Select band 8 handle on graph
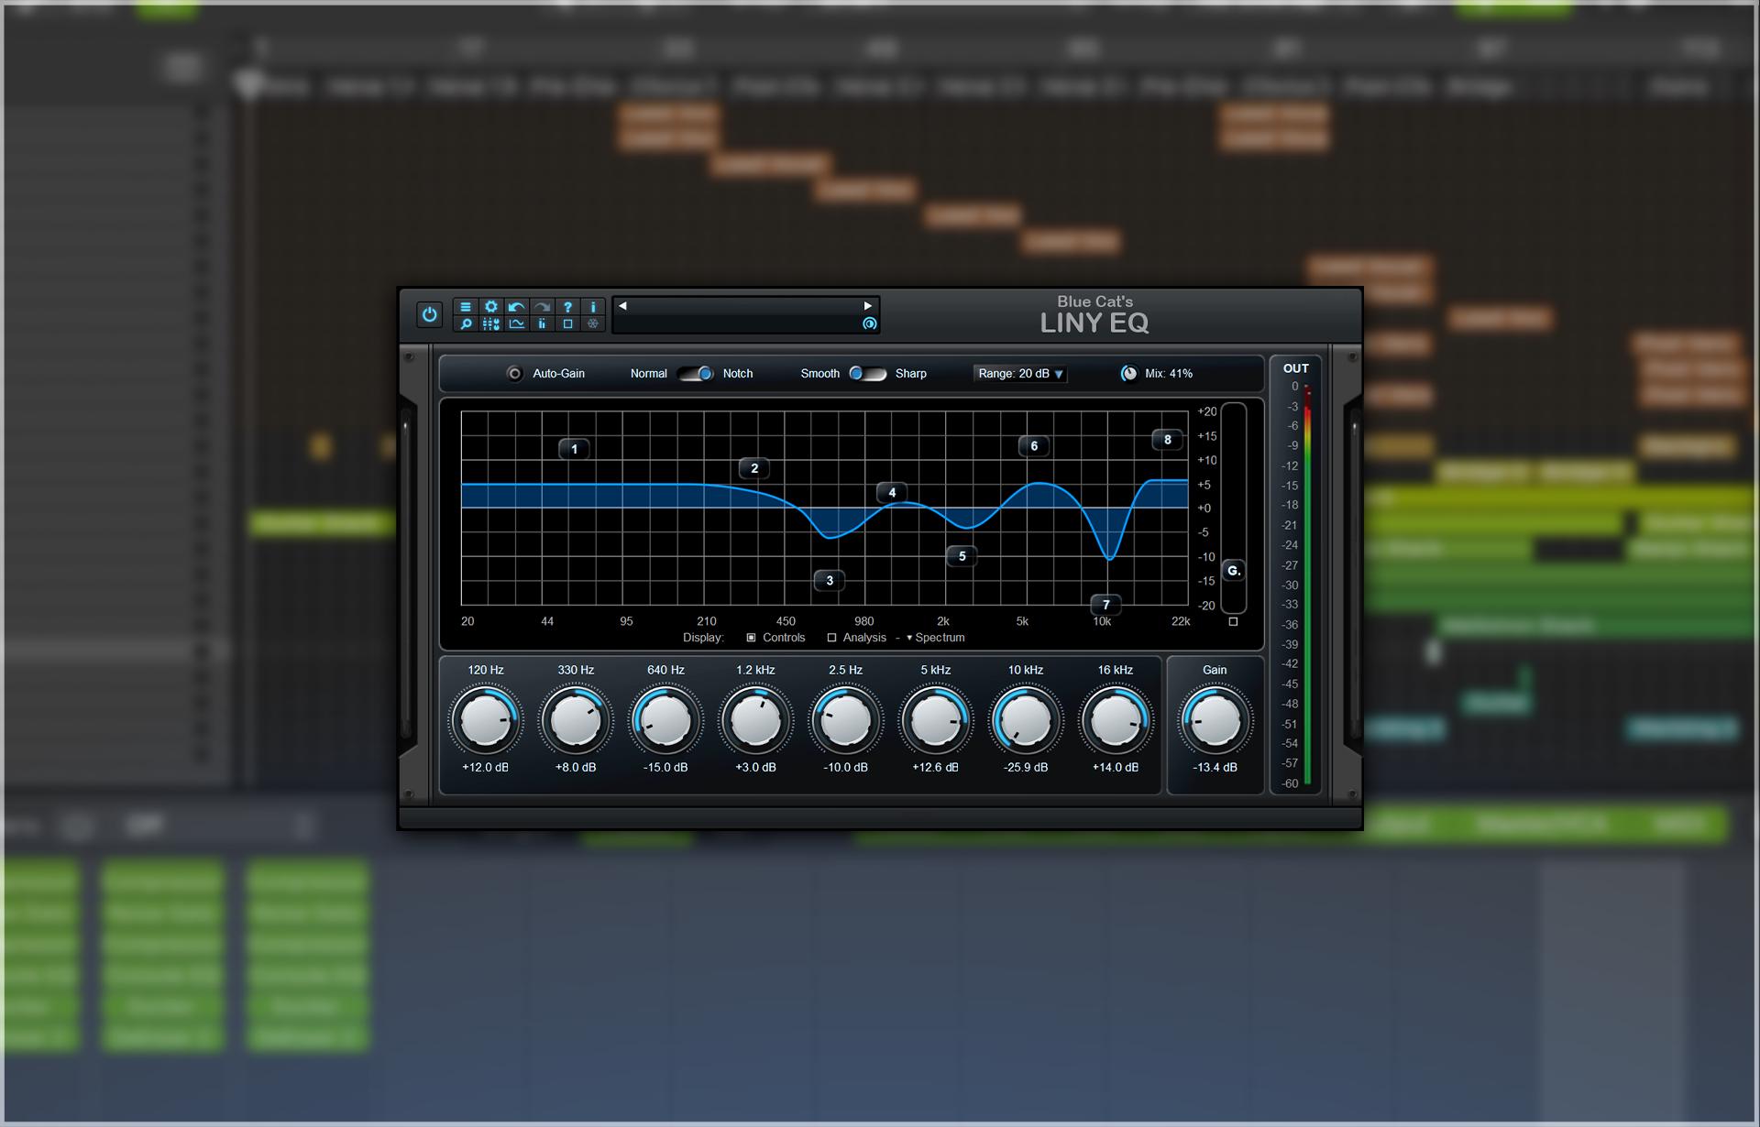Image resolution: width=1760 pixels, height=1127 pixels. [x=1167, y=440]
